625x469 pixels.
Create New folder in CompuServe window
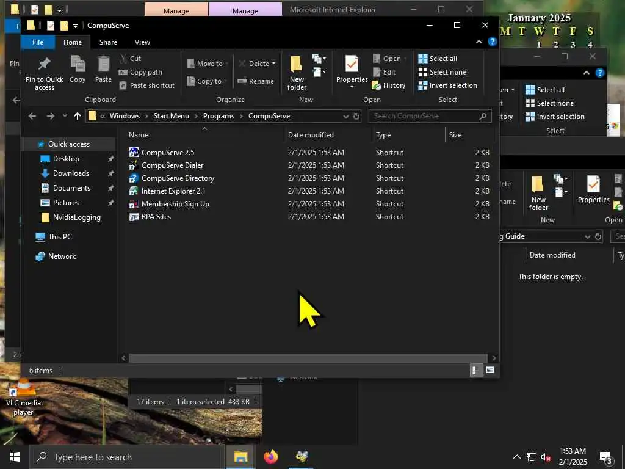pyautogui.click(x=297, y=73)
